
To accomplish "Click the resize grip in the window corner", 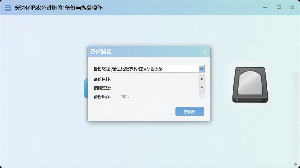I will 296,164.
